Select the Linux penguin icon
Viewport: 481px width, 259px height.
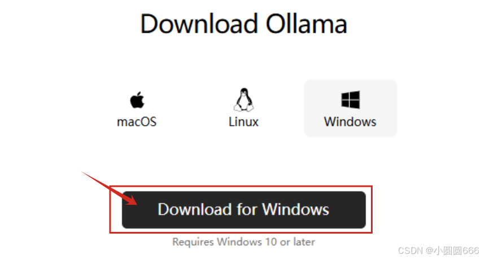243,100
